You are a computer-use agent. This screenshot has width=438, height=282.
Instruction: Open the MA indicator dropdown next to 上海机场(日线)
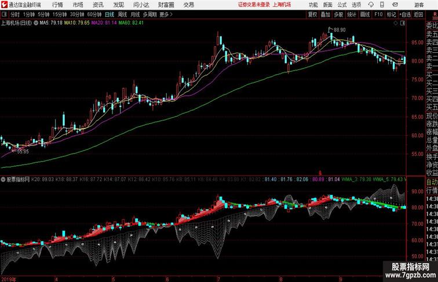[36, 23]
